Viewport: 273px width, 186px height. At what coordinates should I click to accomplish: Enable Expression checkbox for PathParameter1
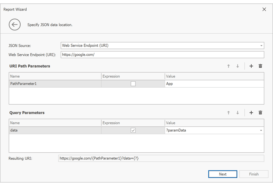pos(133,84)
